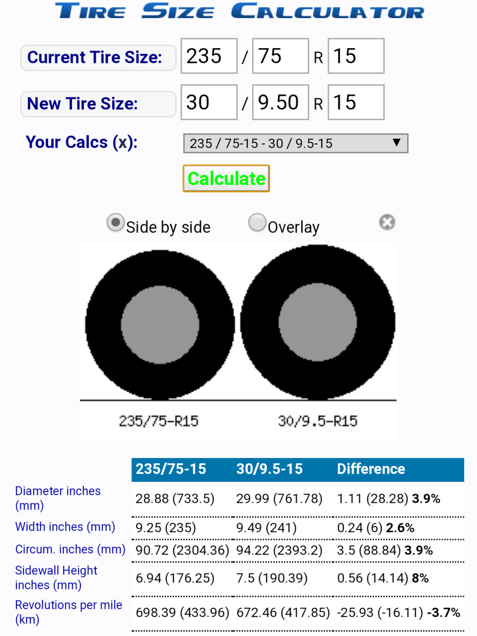Click the Your Calcs (x) label
Image resolution: width=477 pixels, height=636 pixels.
[81, 142]
